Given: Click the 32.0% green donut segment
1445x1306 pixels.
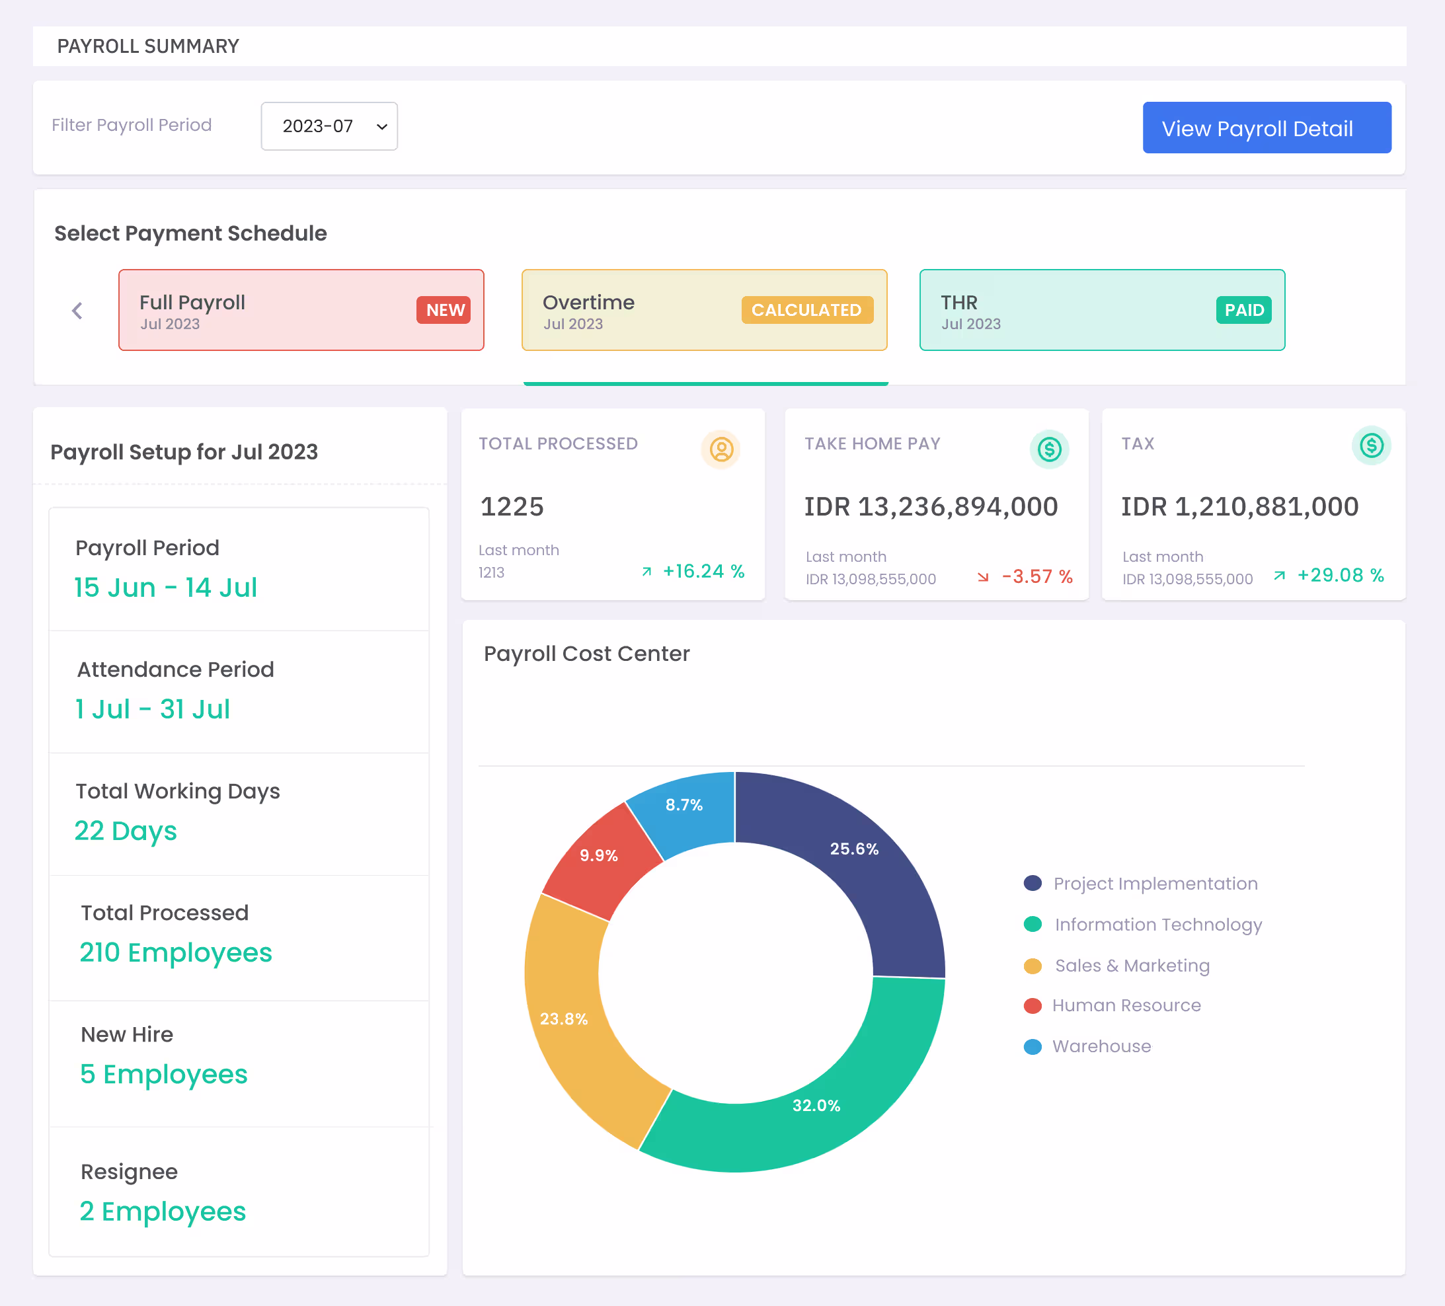Looking at the screenshot, I should (816, 1104).
